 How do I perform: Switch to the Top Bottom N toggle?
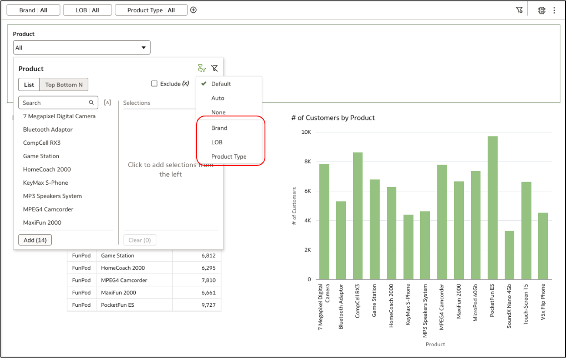(x=64, y=84)
